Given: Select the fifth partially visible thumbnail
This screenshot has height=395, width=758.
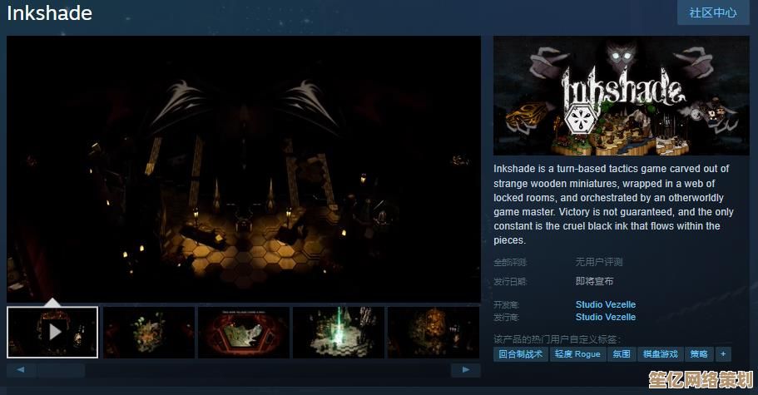Looking at the screenshot, I should coord(433,332).
